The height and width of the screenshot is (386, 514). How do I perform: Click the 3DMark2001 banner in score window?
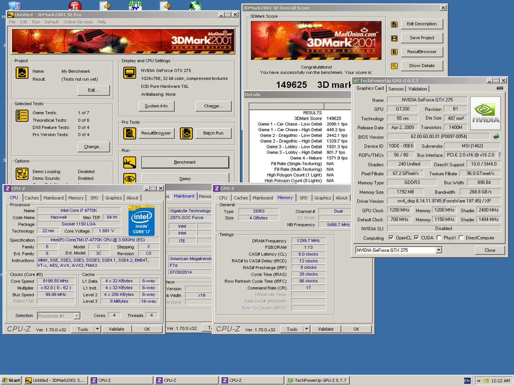pos(316,40)
